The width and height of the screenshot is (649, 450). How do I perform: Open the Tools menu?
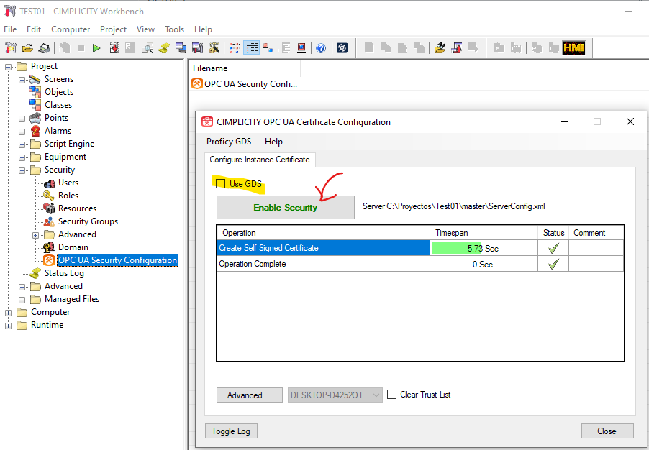[174, 29]
